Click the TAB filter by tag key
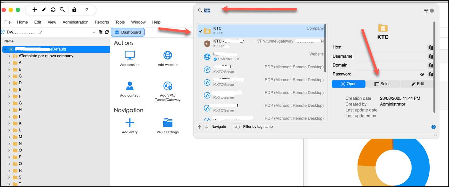449x187 pixels. coord(236,127)
